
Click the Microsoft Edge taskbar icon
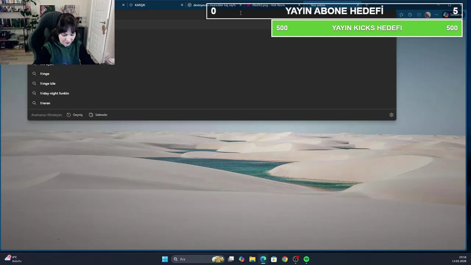click(263, 259)
